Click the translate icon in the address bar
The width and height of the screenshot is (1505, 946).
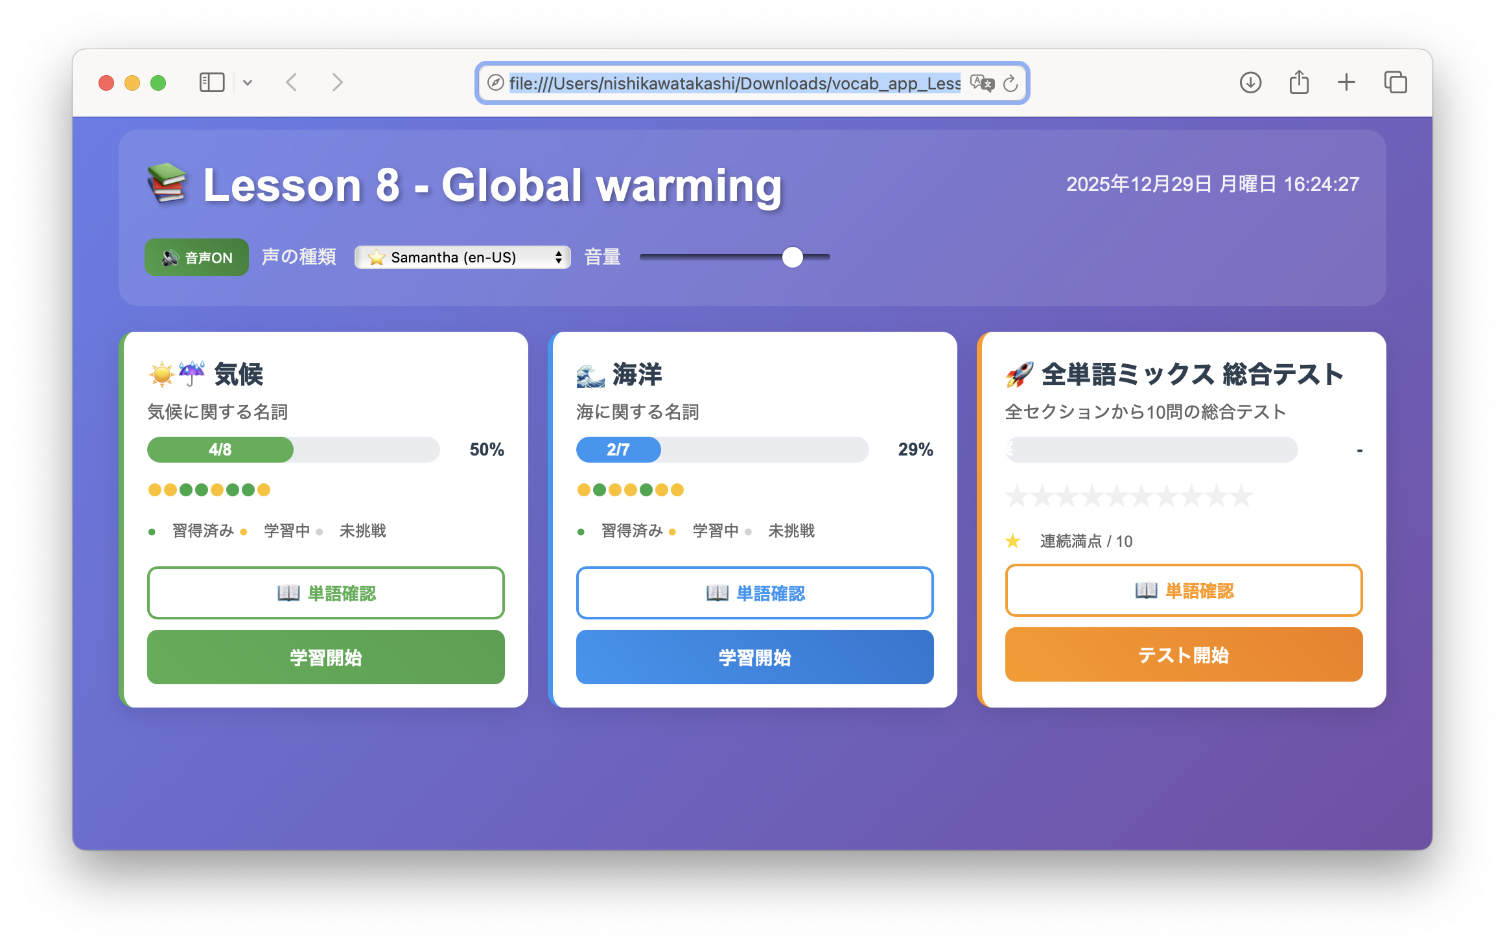click(x=981, y=83)
